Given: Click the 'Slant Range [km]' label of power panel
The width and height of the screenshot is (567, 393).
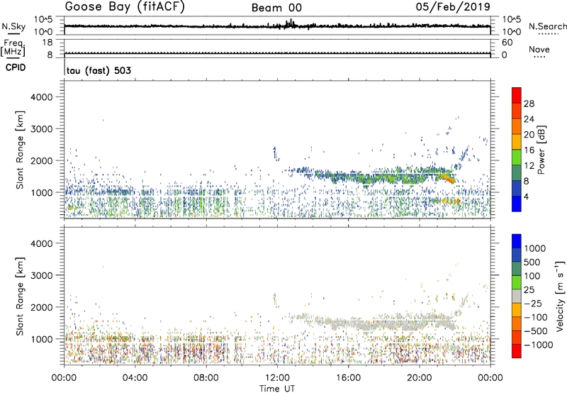Looking at the screenshot, I should [20, 150].
